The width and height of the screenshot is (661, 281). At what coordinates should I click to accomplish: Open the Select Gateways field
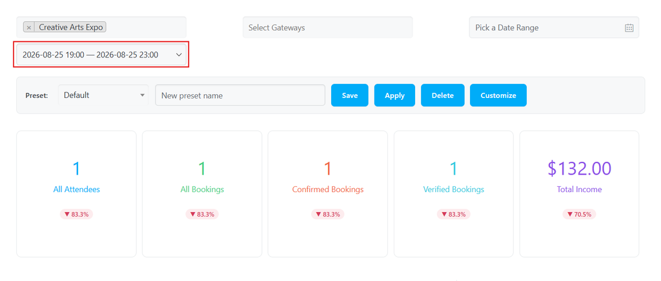pos(327,27)
